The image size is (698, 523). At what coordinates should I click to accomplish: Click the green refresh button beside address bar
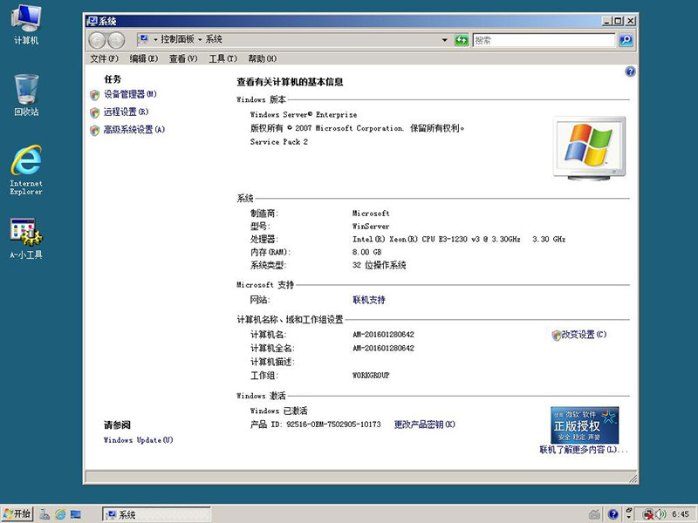pyautogui.click(x=462, y=40)
